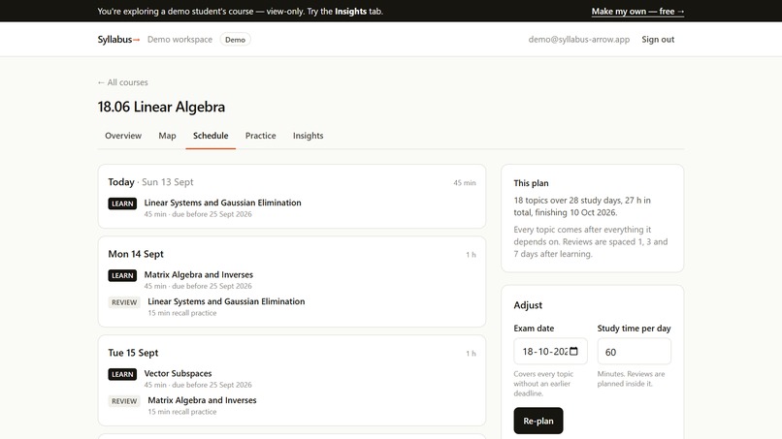The image size is (782, 439).
Task: Open the exam date calendar picker icon
Action: 573,352
